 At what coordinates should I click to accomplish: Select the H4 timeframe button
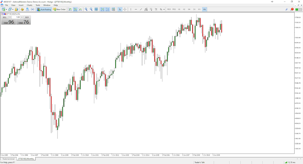click(189, 9)
